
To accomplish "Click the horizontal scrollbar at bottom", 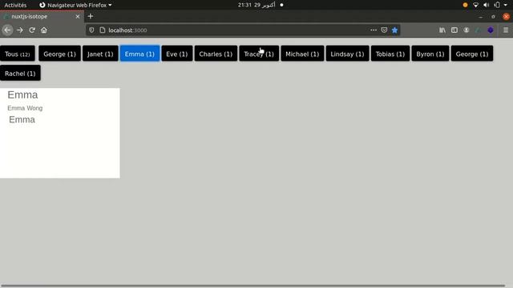I will tap(253, 286).
